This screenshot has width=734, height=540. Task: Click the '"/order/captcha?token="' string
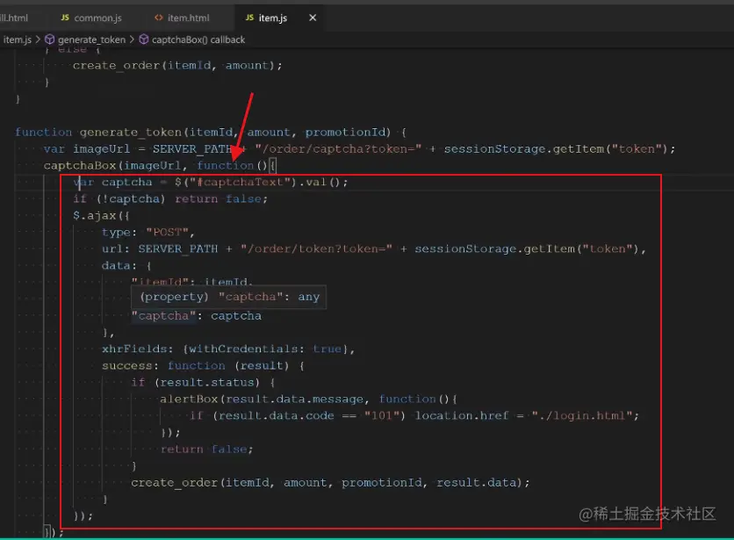tap(338, 149)
